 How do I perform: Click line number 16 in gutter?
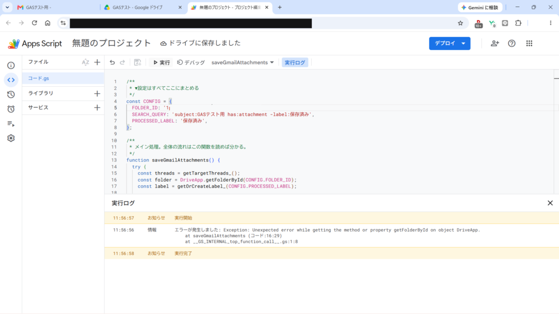[114, 180]
